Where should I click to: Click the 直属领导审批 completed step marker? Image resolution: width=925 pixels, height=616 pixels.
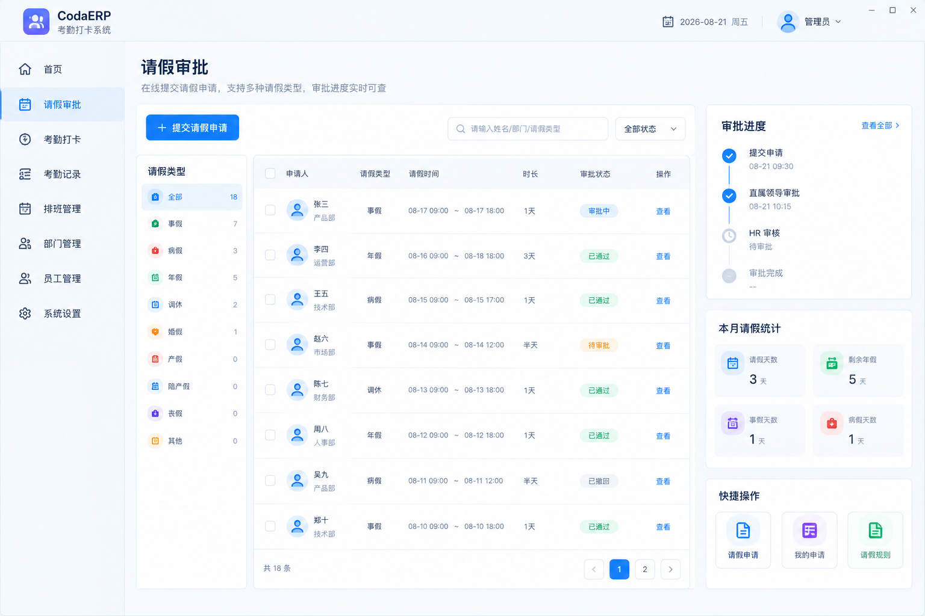click(x=729, y=196)
